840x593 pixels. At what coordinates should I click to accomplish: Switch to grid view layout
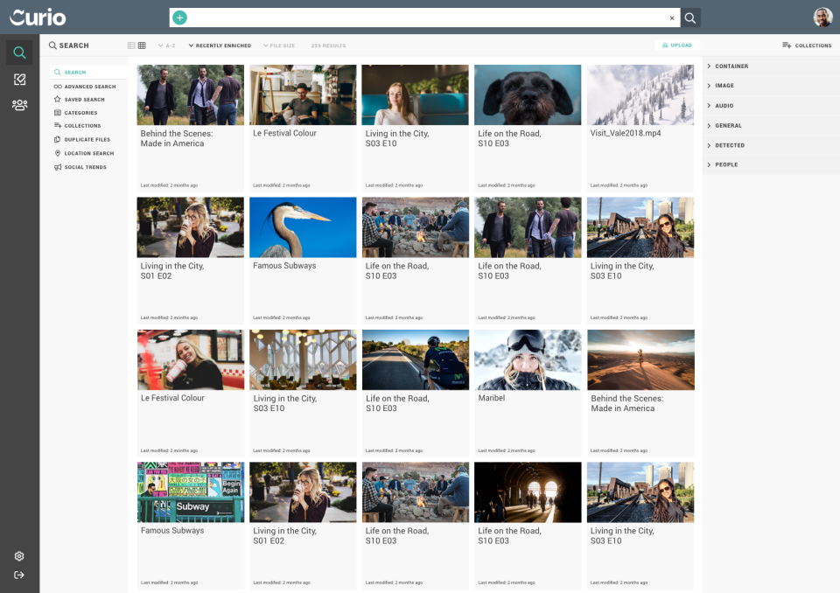pyautogui.click(x=142, y=45)
